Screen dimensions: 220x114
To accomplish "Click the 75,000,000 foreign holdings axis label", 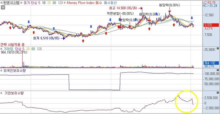I will click(x=211, y=79).
